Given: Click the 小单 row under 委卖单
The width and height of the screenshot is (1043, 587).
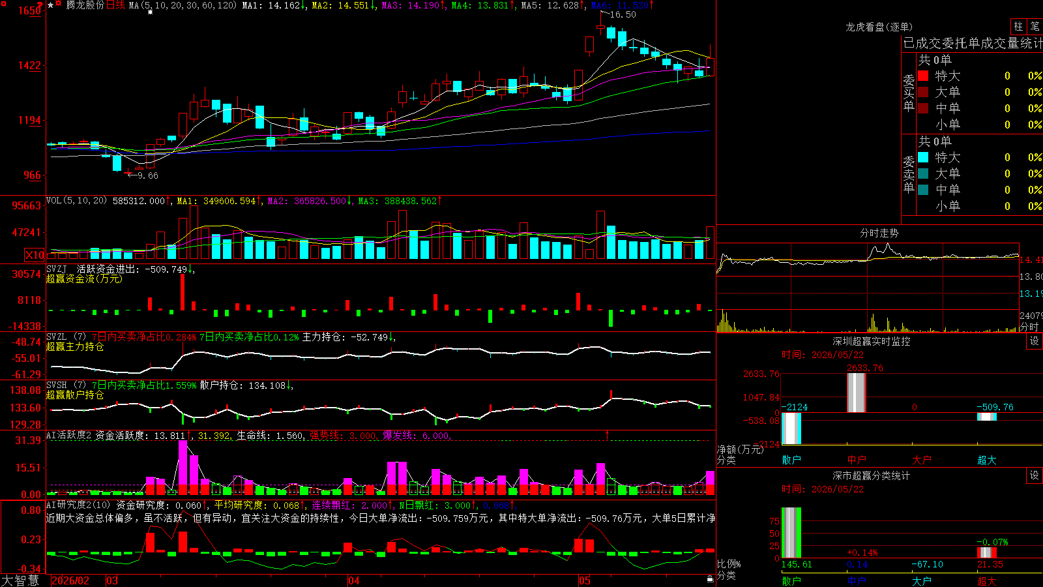Looking at the screenshot, I should (x=980, y=206).
